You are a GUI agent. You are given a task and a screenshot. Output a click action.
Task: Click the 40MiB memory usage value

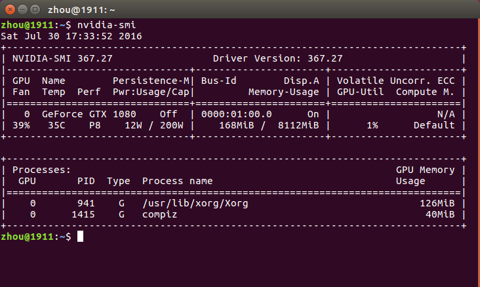[x=440, y=214]
